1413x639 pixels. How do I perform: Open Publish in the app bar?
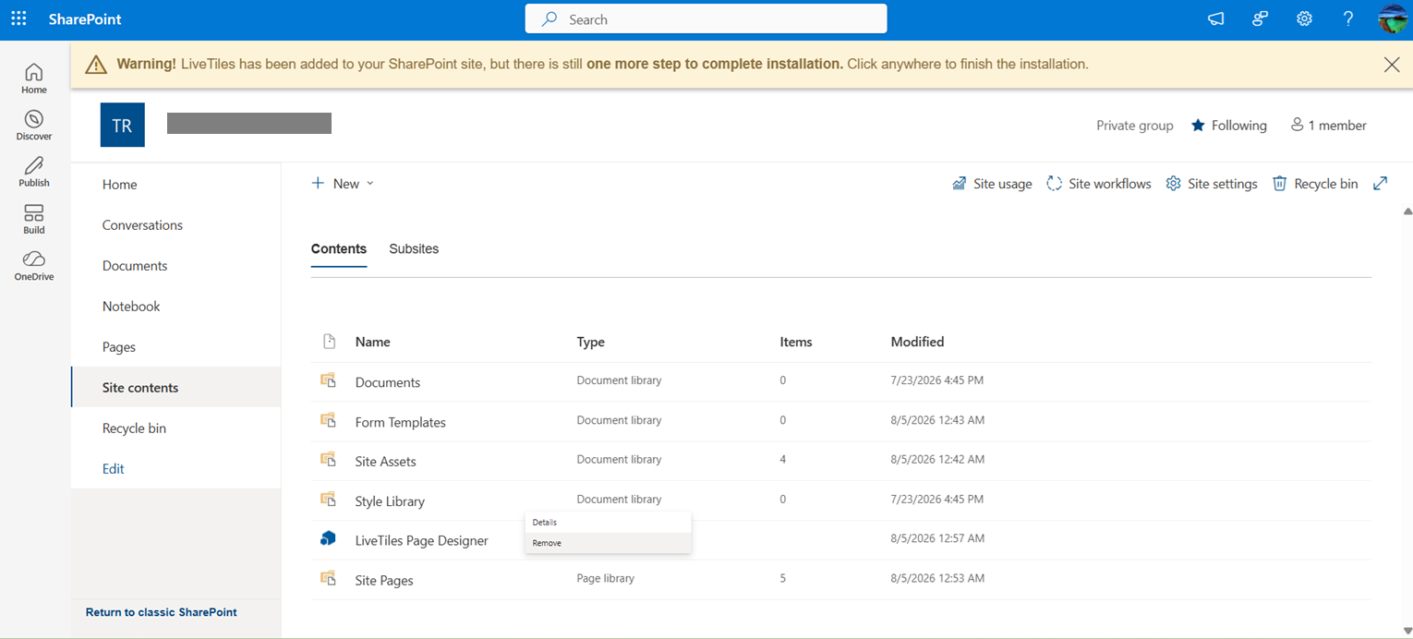pyautogui.click(x=34, y=173)
